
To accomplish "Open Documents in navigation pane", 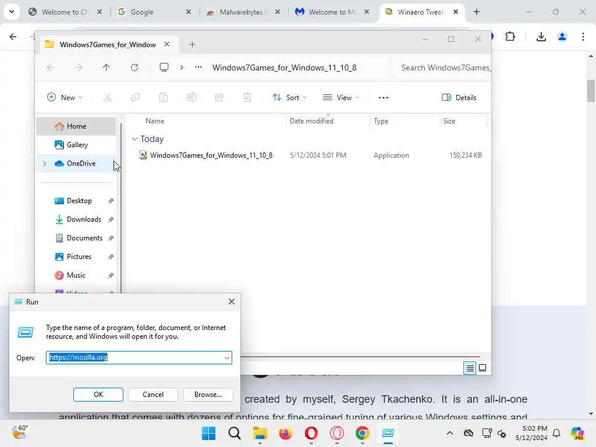I will 76,238.
